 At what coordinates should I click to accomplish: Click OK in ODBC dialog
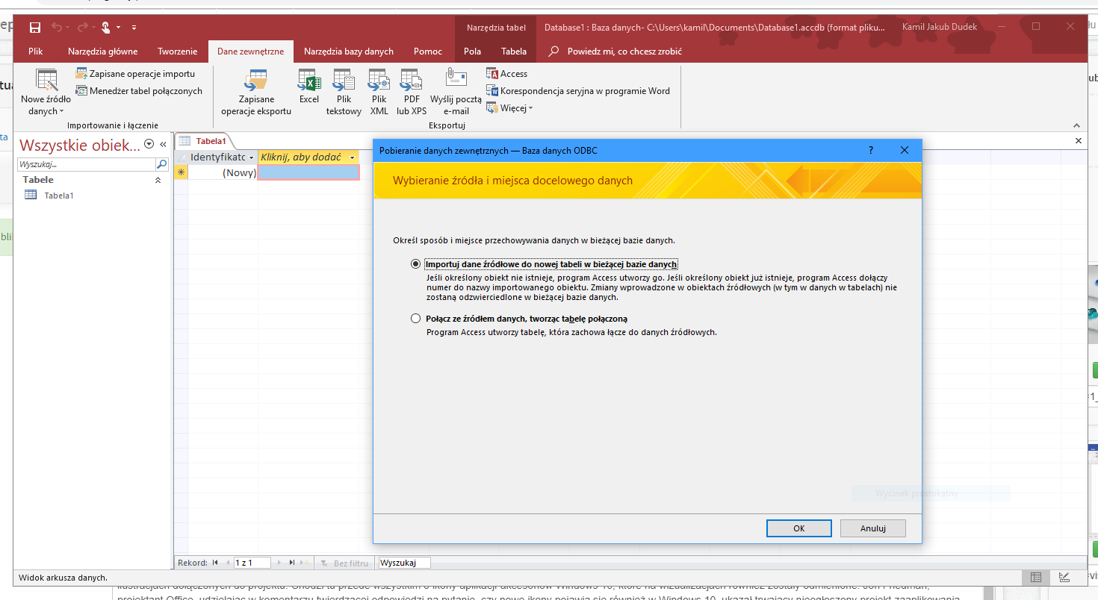(798, 528)
